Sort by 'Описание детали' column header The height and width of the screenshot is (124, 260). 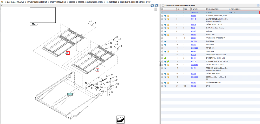point(217,9)
